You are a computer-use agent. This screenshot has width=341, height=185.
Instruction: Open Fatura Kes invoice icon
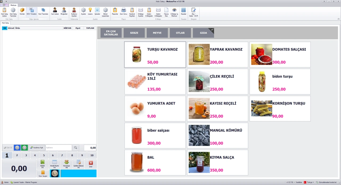(166, 12)
